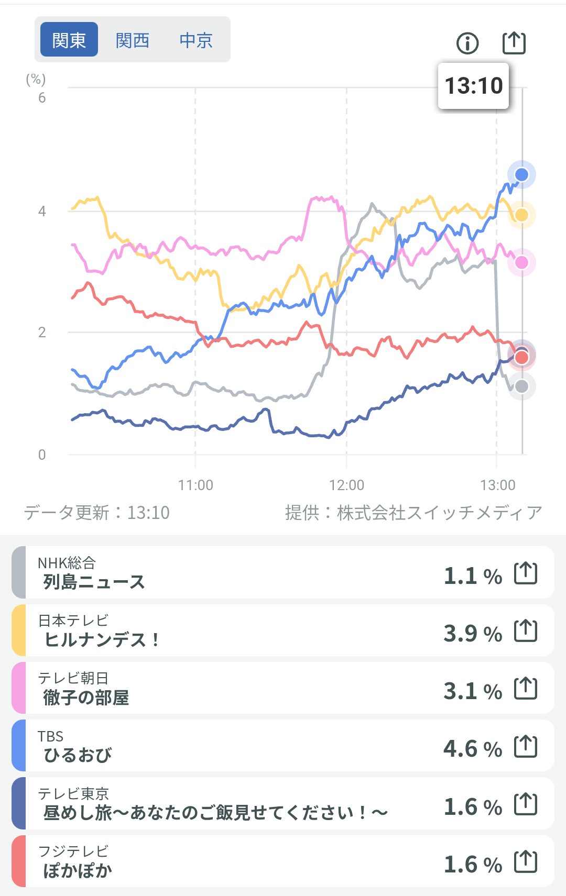
Task: Click the 13:10 time tooltip label
Action: (473, 86)
